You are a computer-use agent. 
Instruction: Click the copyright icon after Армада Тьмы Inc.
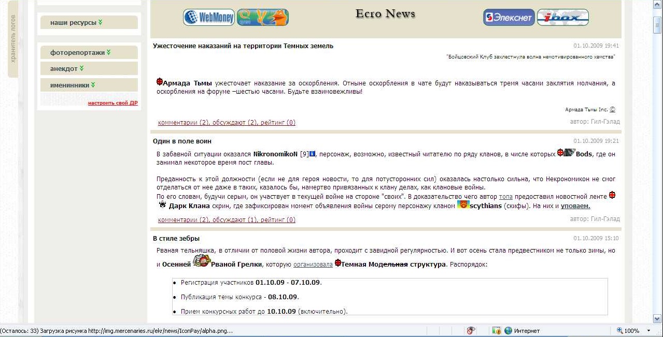[x=612, y=109]
